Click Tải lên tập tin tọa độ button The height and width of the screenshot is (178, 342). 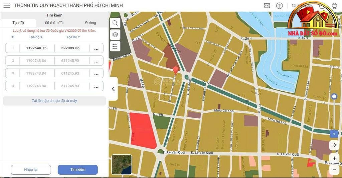(54, 101)
